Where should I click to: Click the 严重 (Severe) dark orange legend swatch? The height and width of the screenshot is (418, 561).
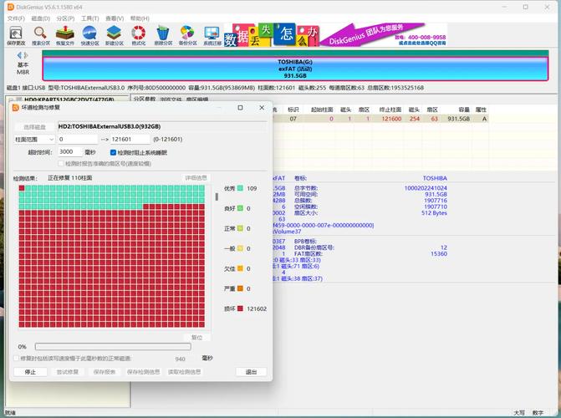(240, 288)
